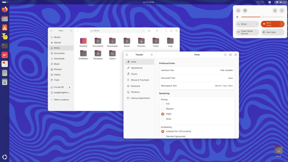
Task: Open App Center from the dock
Action: tap(4, 27)
